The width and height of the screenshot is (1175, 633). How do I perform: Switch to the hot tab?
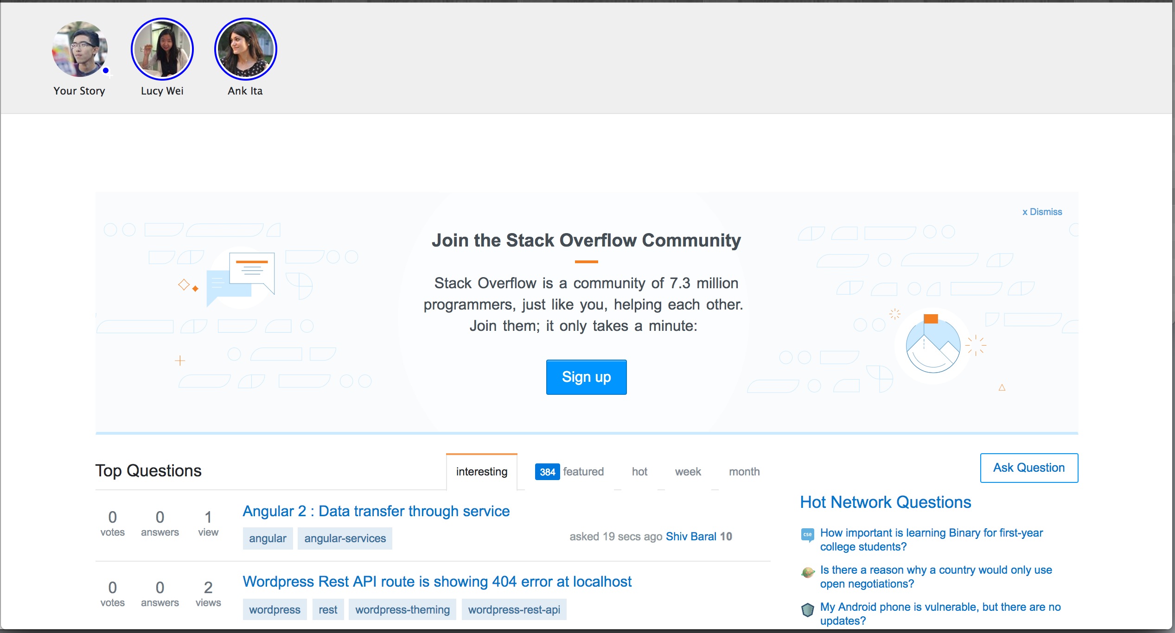[639, 472]
